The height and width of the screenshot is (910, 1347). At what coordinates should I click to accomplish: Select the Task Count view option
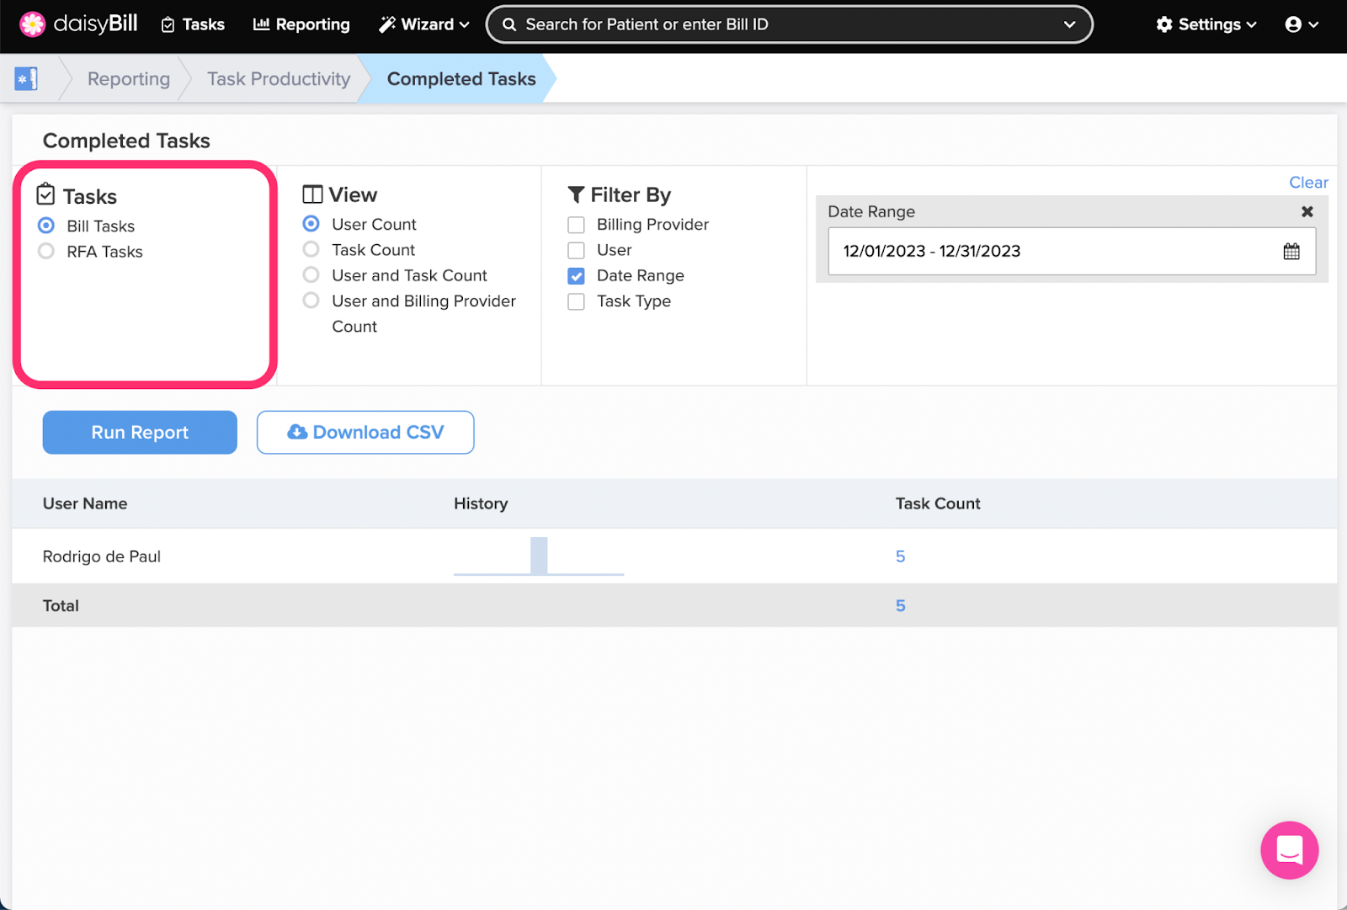tap(311, 250)
